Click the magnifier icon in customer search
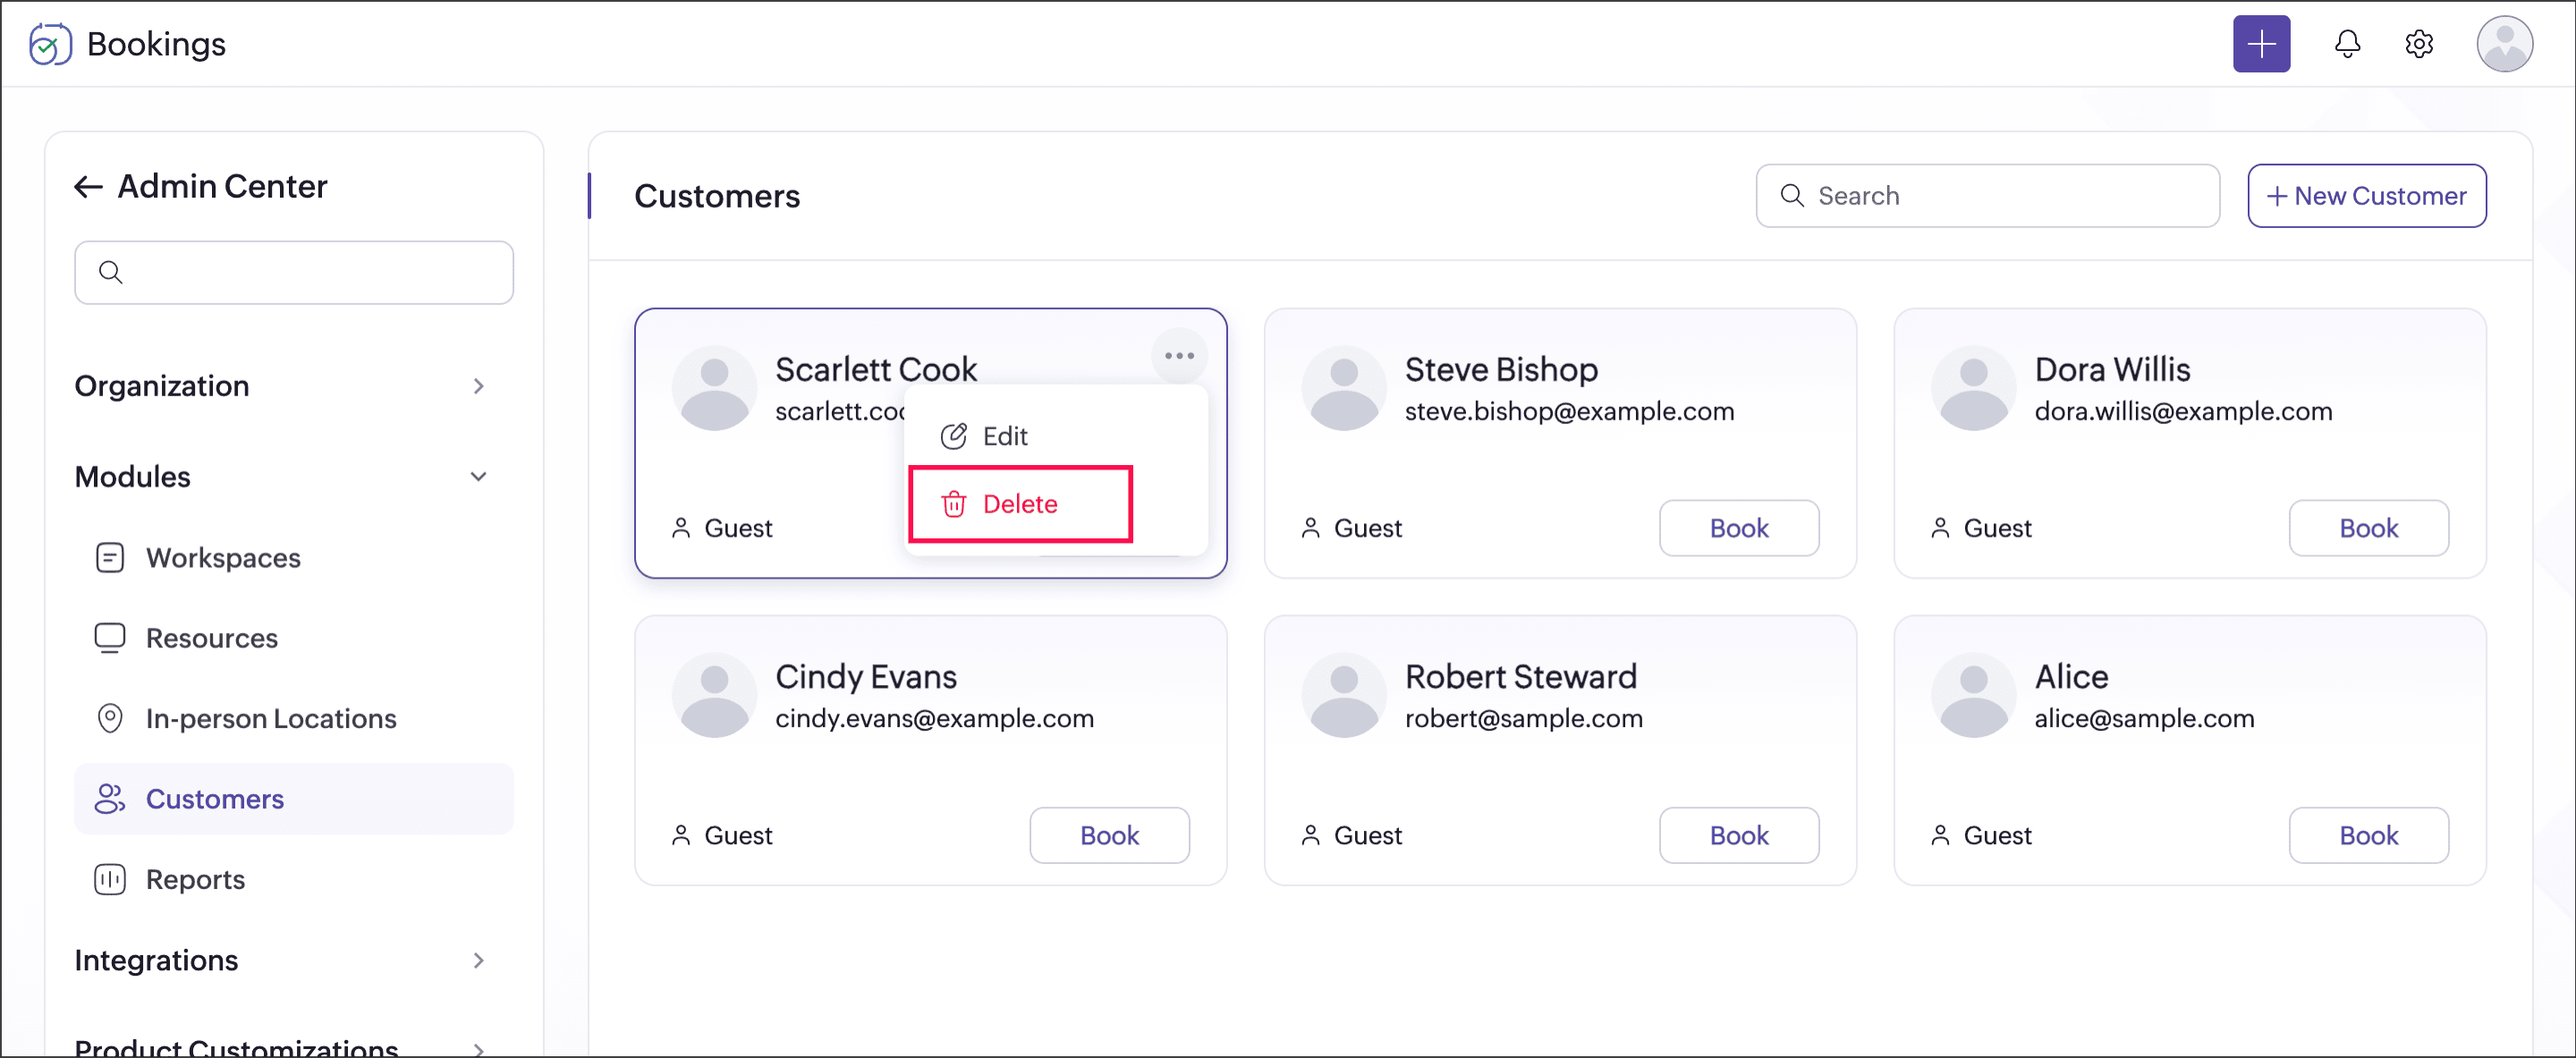This screenshot has width=2576, height=1058. tap(1792, 196)
